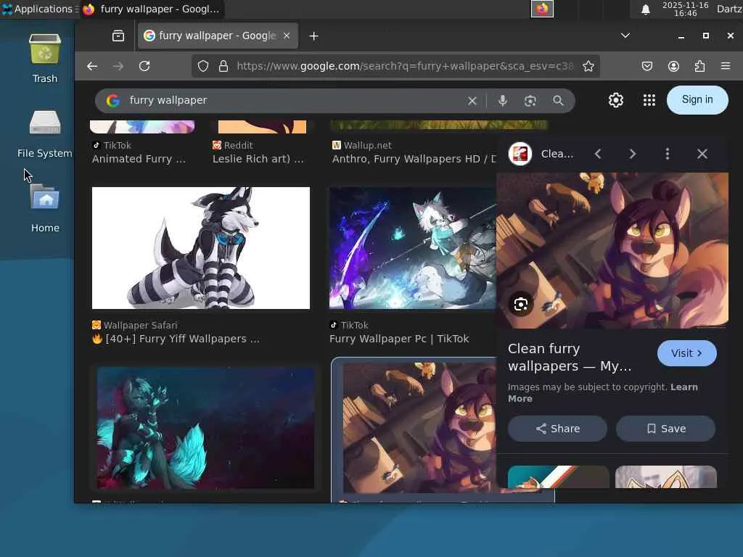Reload the current page
This screenshot has height=557, width=743.
point(144,66)
